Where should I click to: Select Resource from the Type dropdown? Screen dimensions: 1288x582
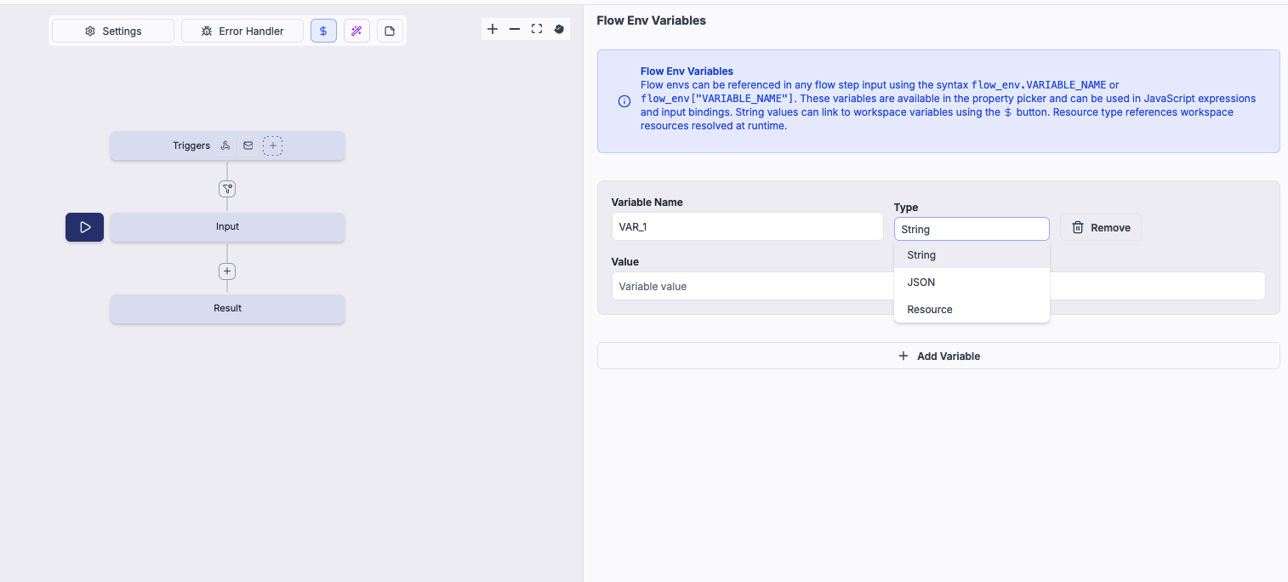929,309
